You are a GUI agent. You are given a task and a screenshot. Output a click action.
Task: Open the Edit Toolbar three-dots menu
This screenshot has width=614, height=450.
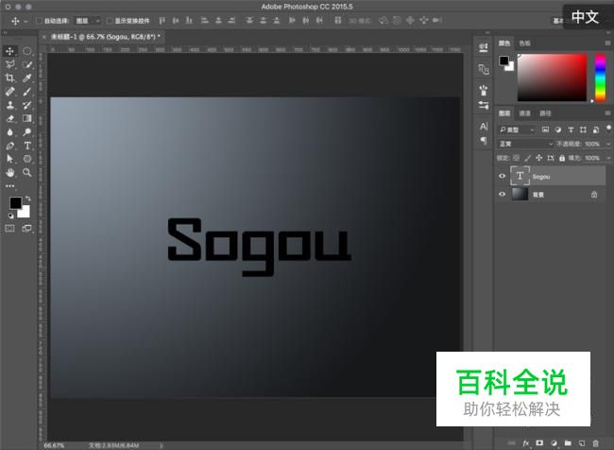[x=9, y=186]
